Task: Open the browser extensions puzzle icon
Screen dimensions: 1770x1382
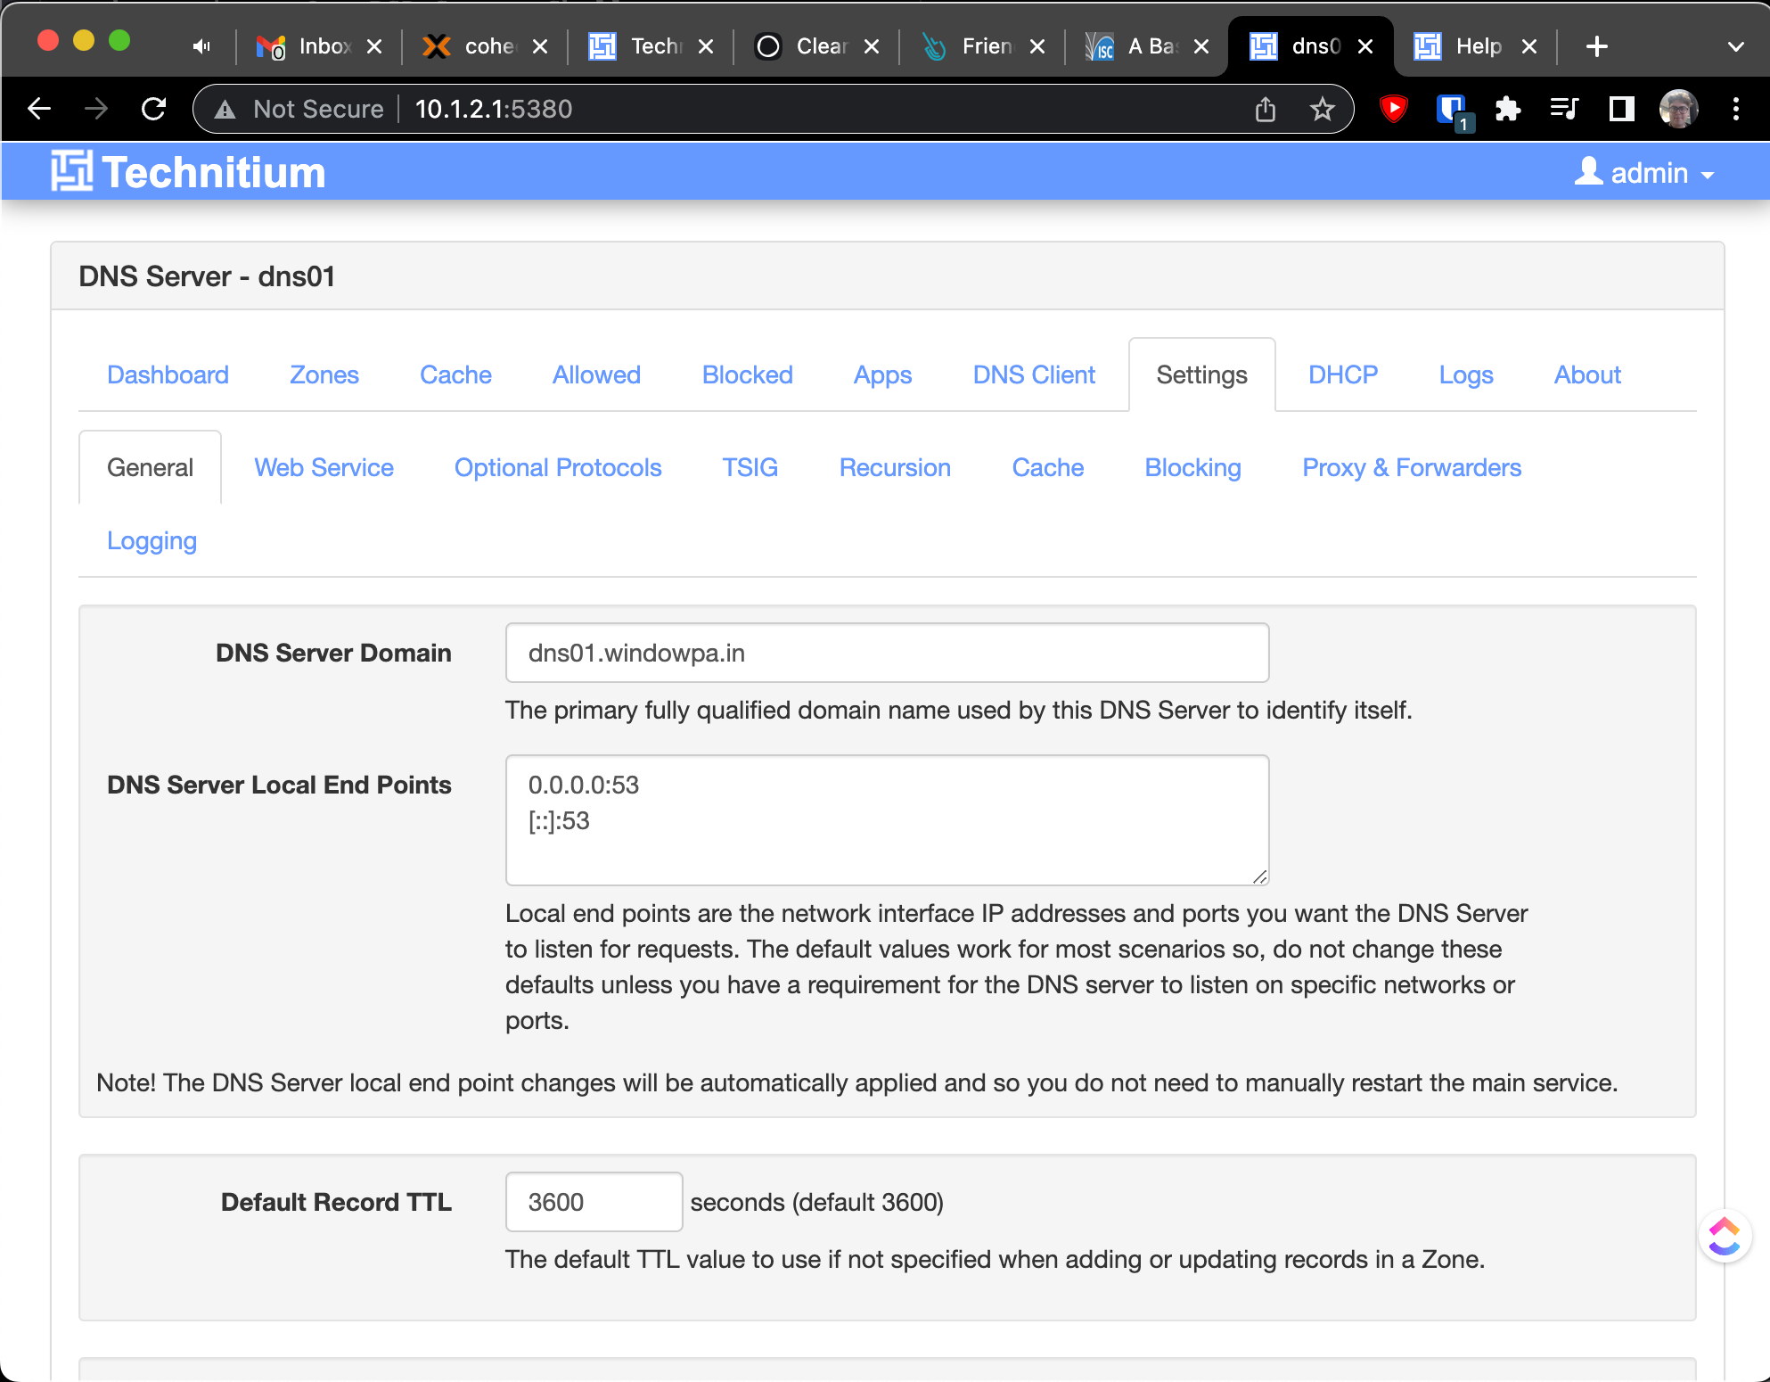Action: tap(1508, 109)
